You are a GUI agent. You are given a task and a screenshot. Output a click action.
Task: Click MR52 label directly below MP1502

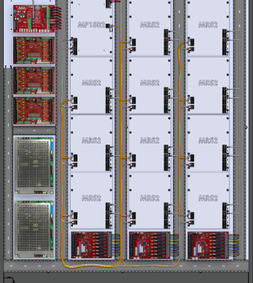tap(91, 83)
